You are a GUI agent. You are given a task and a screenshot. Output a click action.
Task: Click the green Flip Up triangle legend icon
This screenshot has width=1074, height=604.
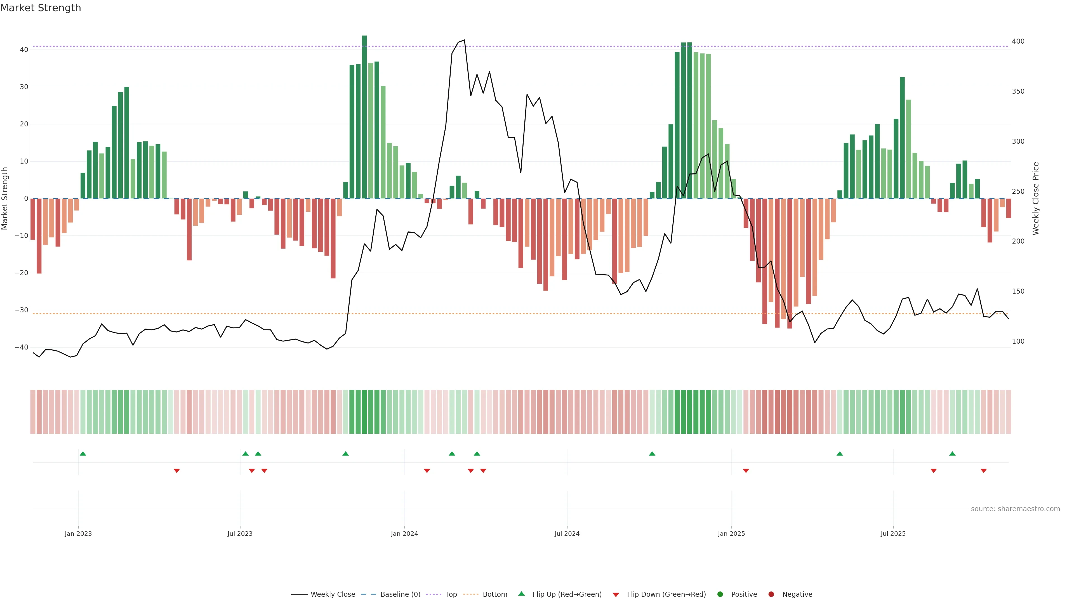point(521,594)
